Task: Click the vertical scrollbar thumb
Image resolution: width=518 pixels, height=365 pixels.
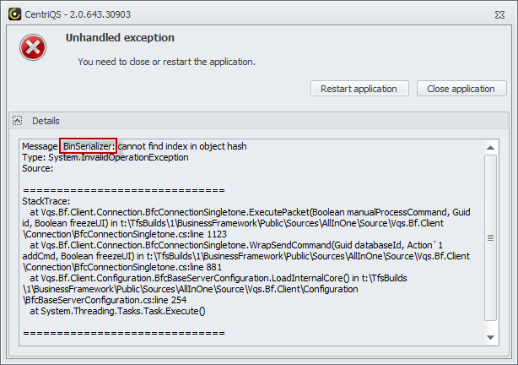Action: [x=490, y=238]
